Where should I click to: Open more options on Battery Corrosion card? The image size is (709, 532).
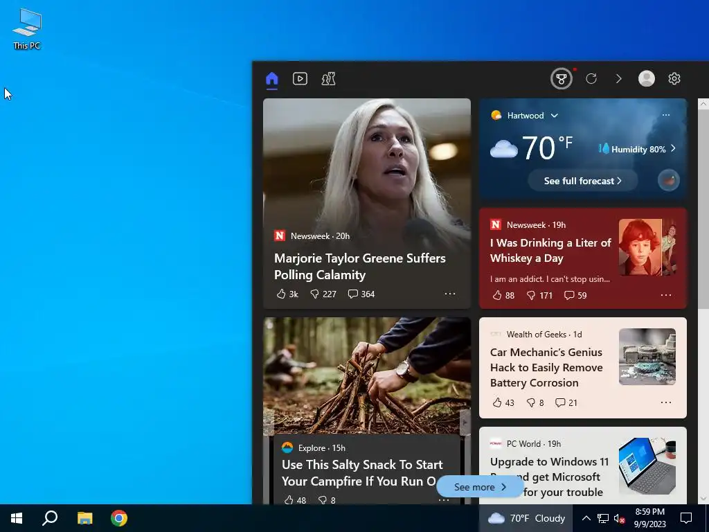point(666,402)
